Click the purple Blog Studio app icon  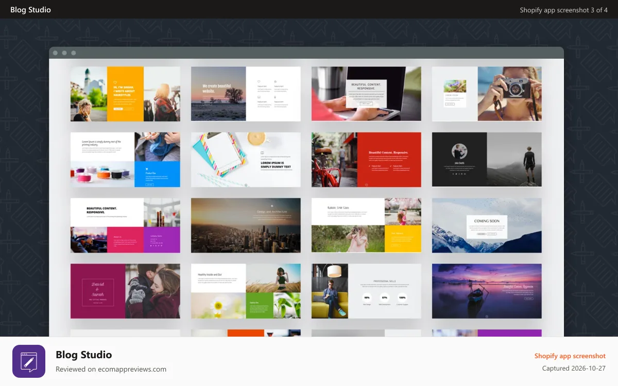pos(29,361)
